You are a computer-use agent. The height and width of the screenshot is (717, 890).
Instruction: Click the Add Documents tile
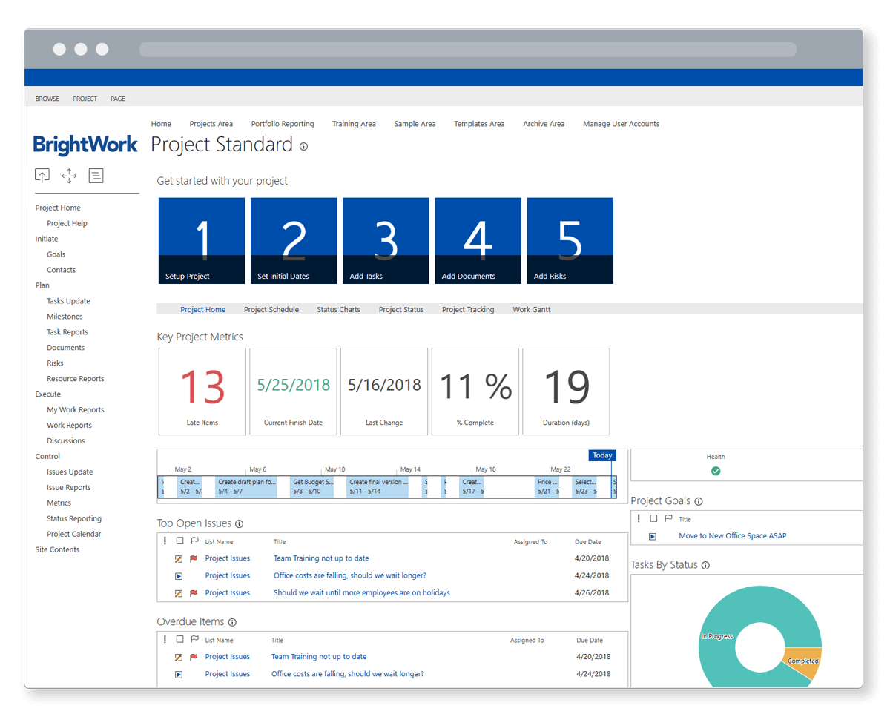(x=478, y=240)
